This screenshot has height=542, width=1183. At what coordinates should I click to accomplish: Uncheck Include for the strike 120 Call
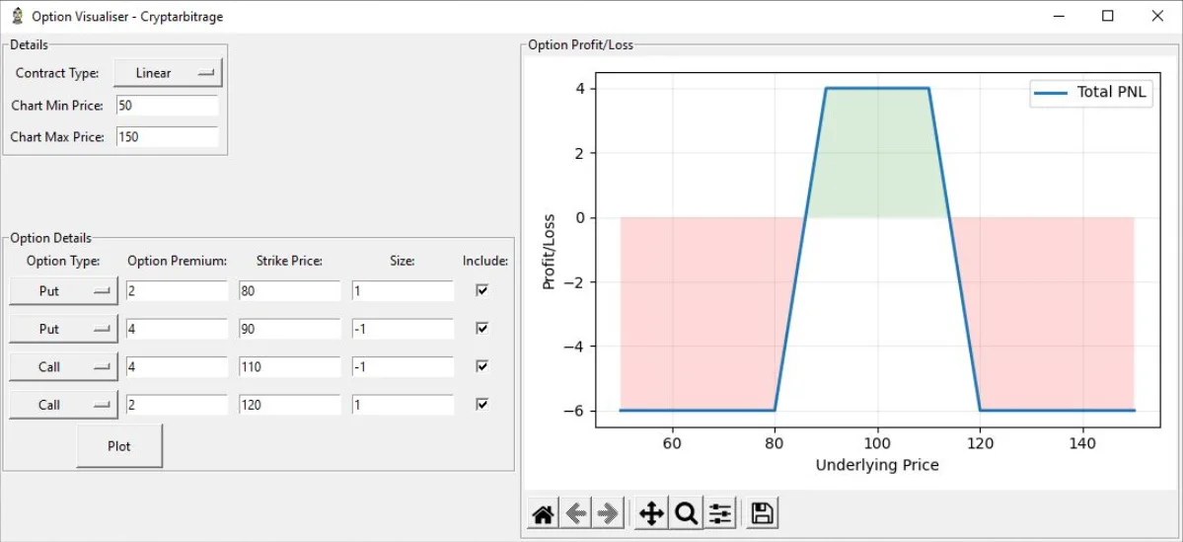point(482,404)
